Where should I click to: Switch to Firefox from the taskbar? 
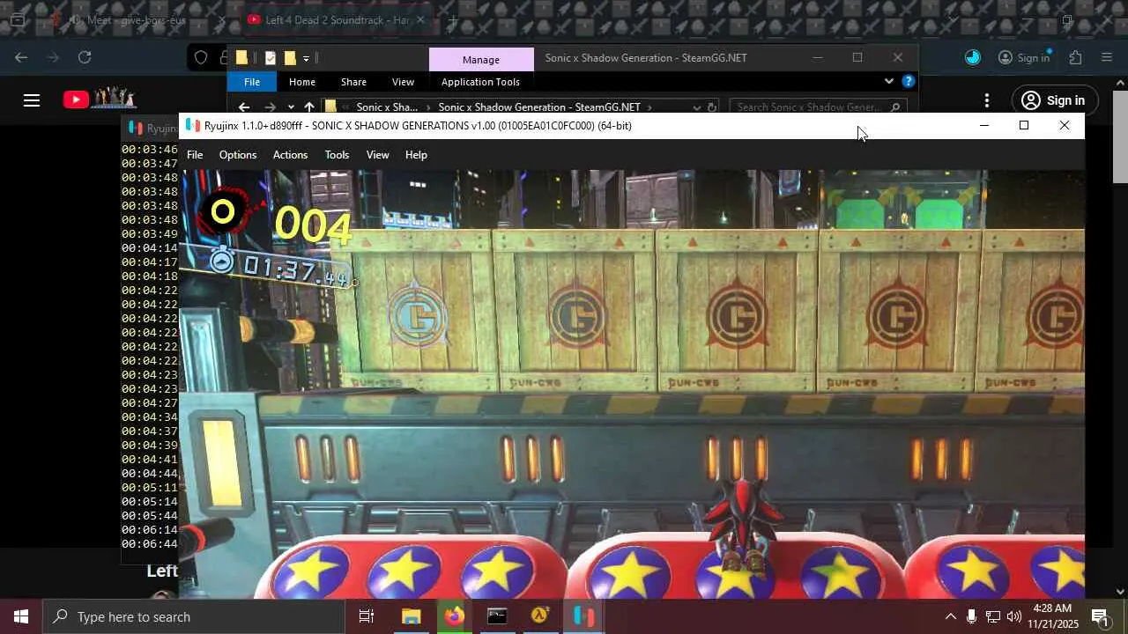pos(454,616)
